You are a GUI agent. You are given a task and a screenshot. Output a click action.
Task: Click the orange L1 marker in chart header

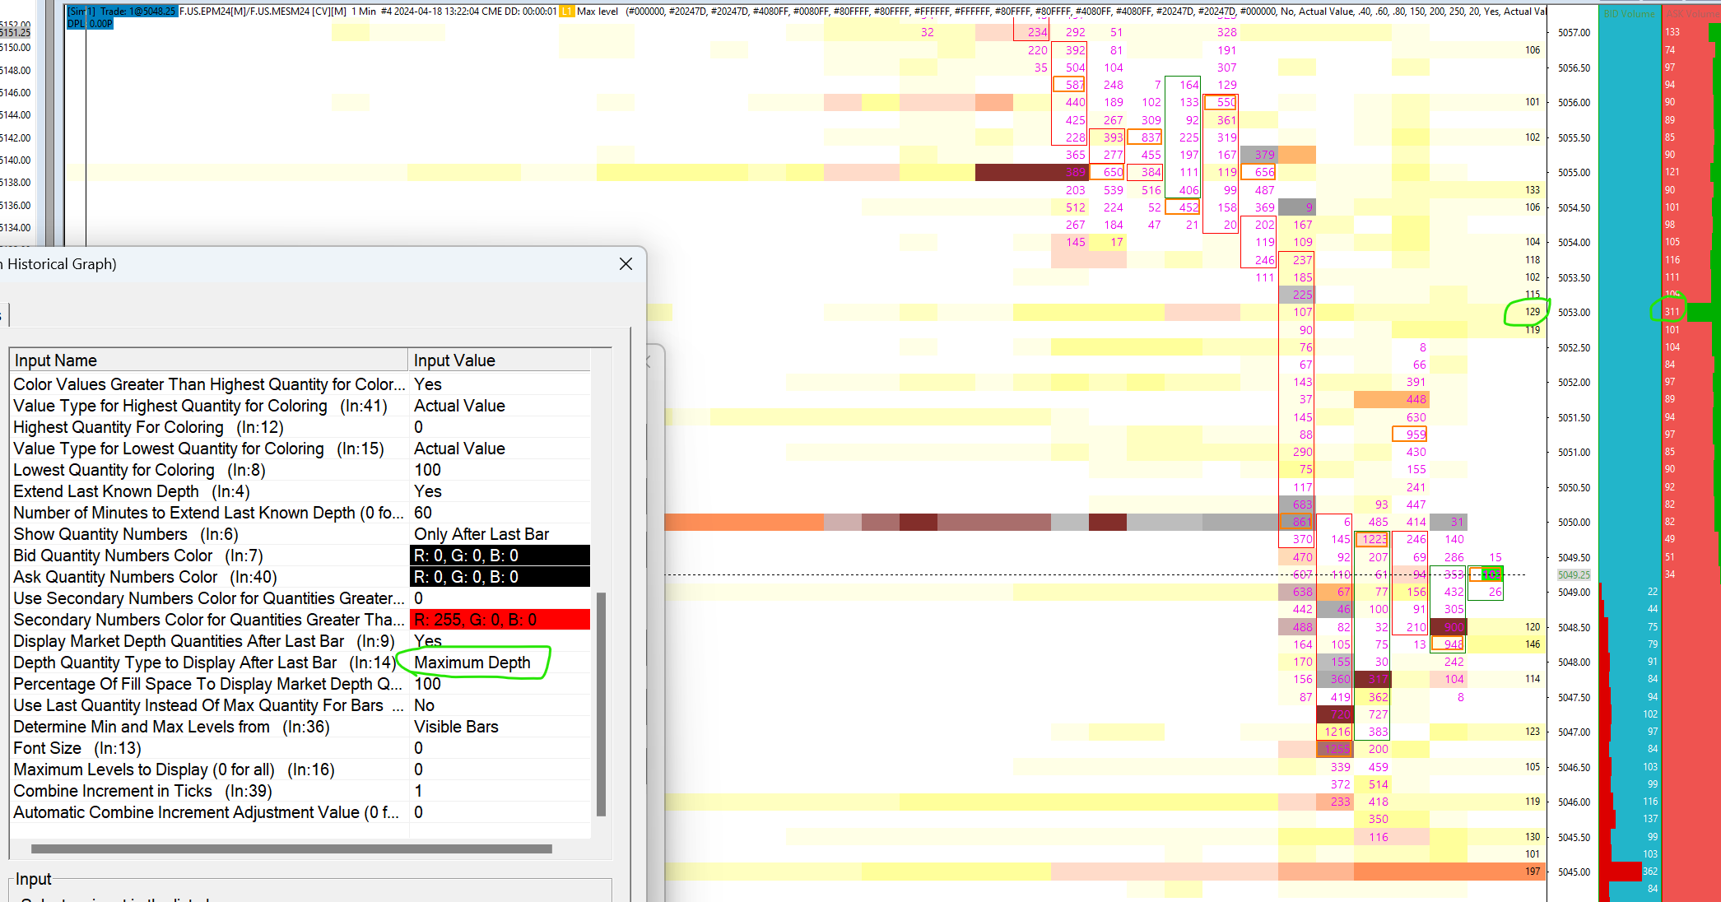[566, 12]
